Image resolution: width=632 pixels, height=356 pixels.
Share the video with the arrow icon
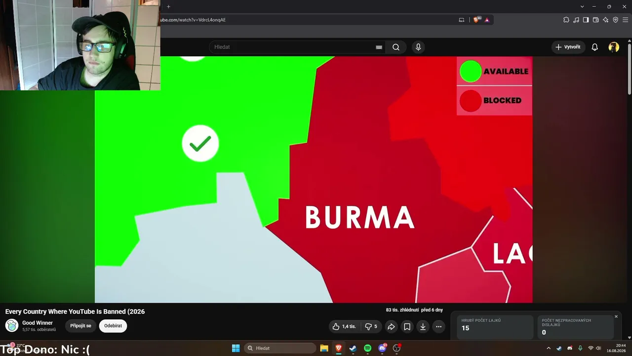pos(391,326)
